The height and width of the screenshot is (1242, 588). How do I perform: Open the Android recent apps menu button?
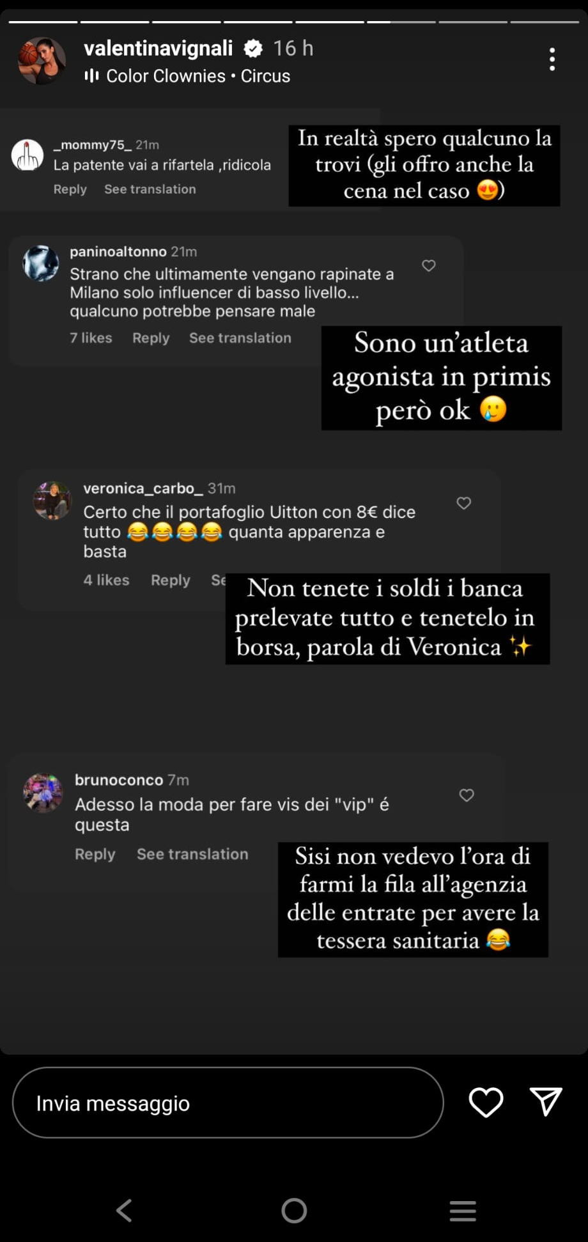coord(463,1211)
